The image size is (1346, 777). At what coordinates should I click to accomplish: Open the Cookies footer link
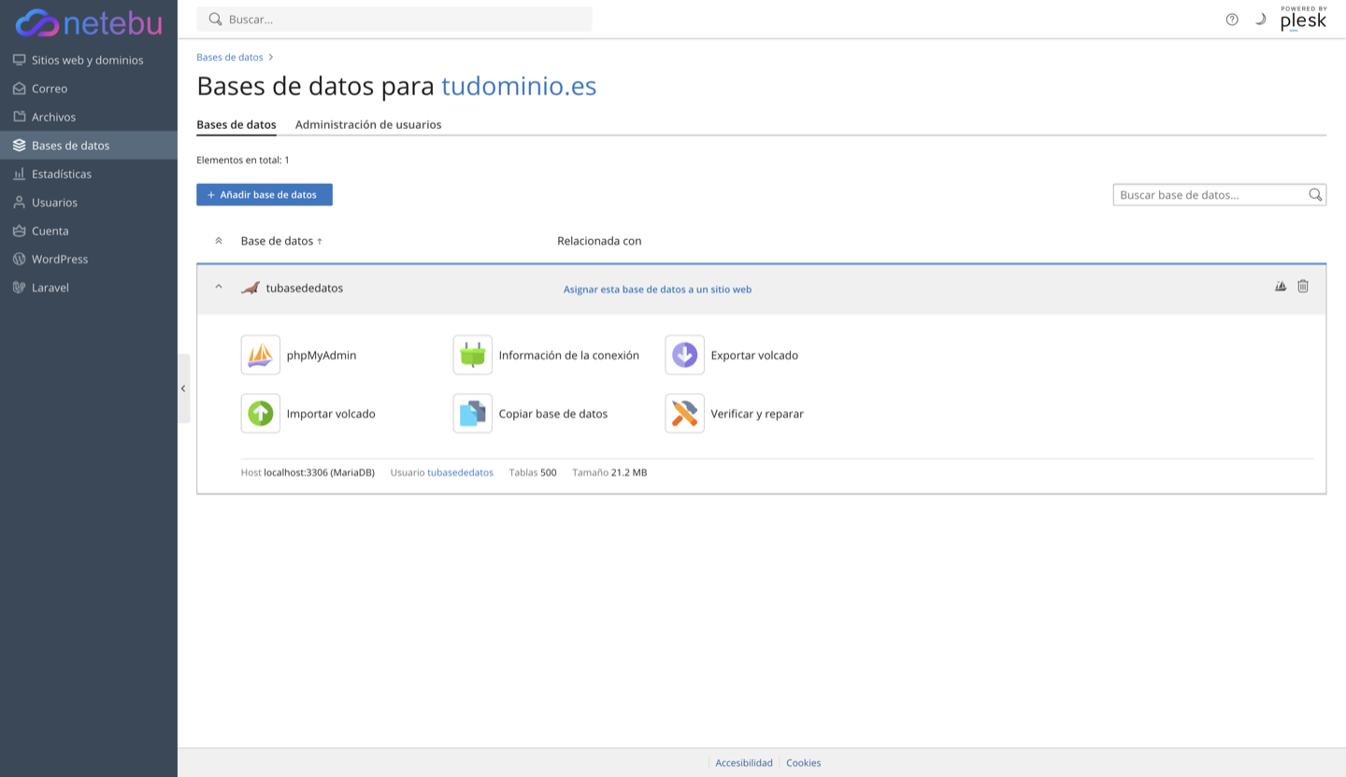804,763
